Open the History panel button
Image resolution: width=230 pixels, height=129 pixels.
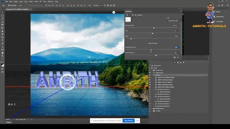coord(217,12)
